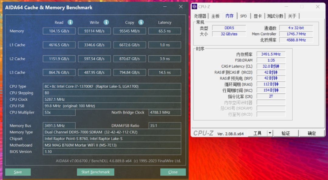Viewport: 328px width, 180px height.
Task: Close the CPU-Z window with X
Action: point(318,7)
